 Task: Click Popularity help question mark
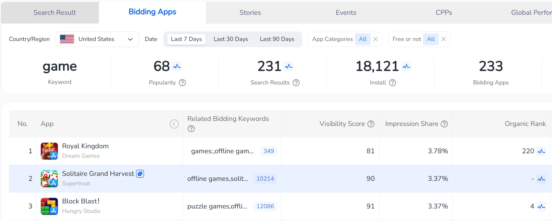(182, 83)
